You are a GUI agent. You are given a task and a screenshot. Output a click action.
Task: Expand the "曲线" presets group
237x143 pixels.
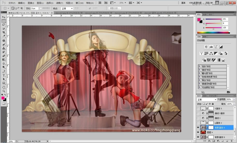coord(200,70)
